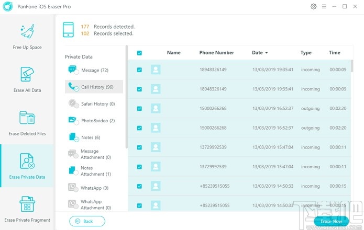364x230 pixels.
Task: Click the '102' records selected count
Action: pyautogui.click(x=85, y=33)
